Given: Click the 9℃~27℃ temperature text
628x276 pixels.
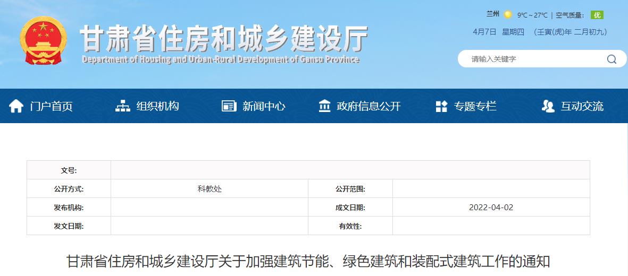Looking at the screenshot, I should [532, 15].
